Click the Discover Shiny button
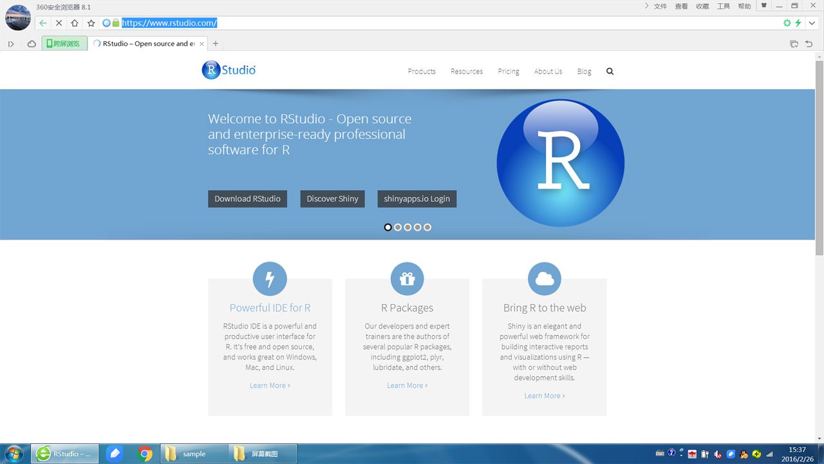 click(x=332, y=198)
